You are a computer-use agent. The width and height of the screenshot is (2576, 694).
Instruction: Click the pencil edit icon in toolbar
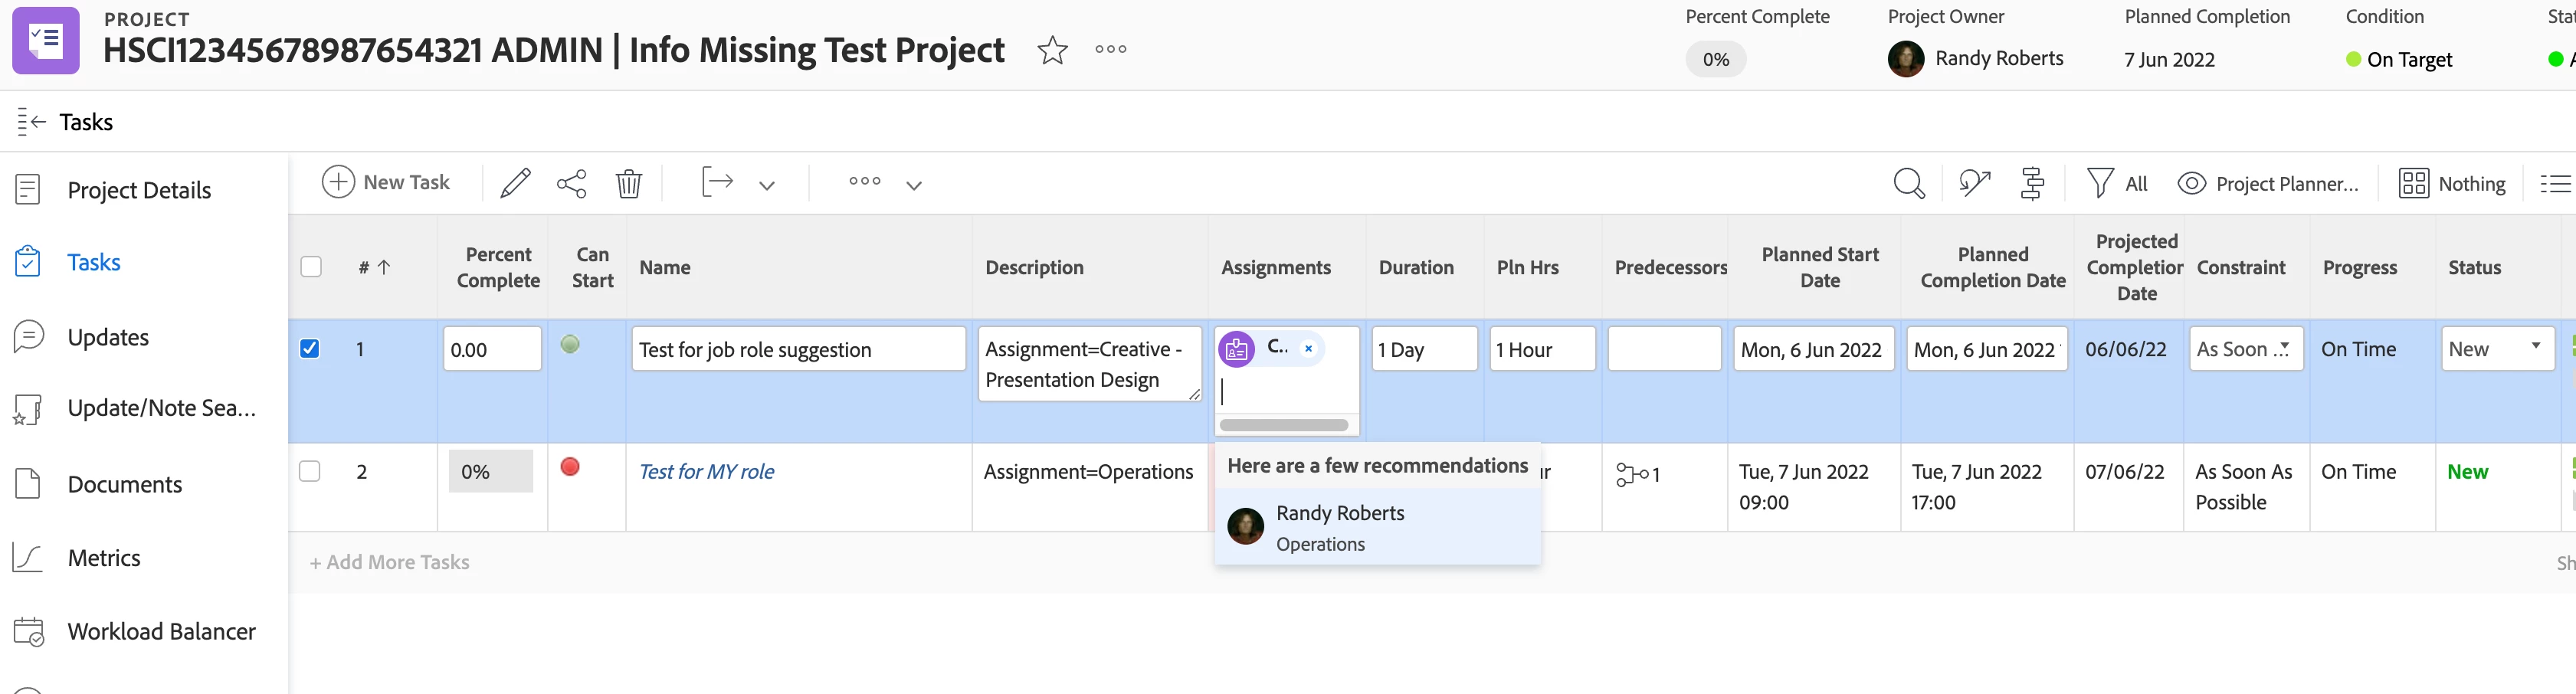(515, 183)
